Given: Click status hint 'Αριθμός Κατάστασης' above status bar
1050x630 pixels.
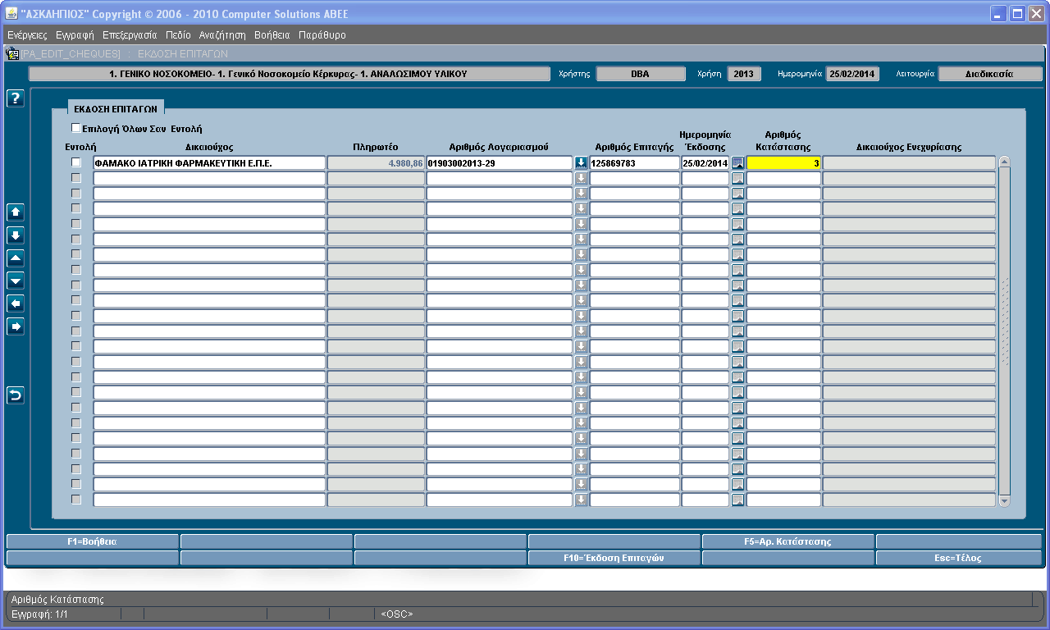Looking at the screenshot, I should [x=57, y=600].
